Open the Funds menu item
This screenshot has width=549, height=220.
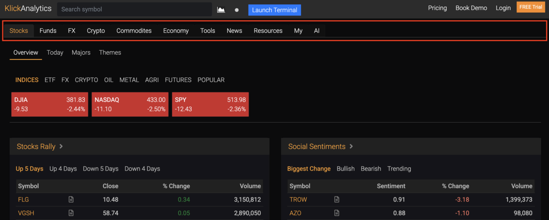point(48,31)
